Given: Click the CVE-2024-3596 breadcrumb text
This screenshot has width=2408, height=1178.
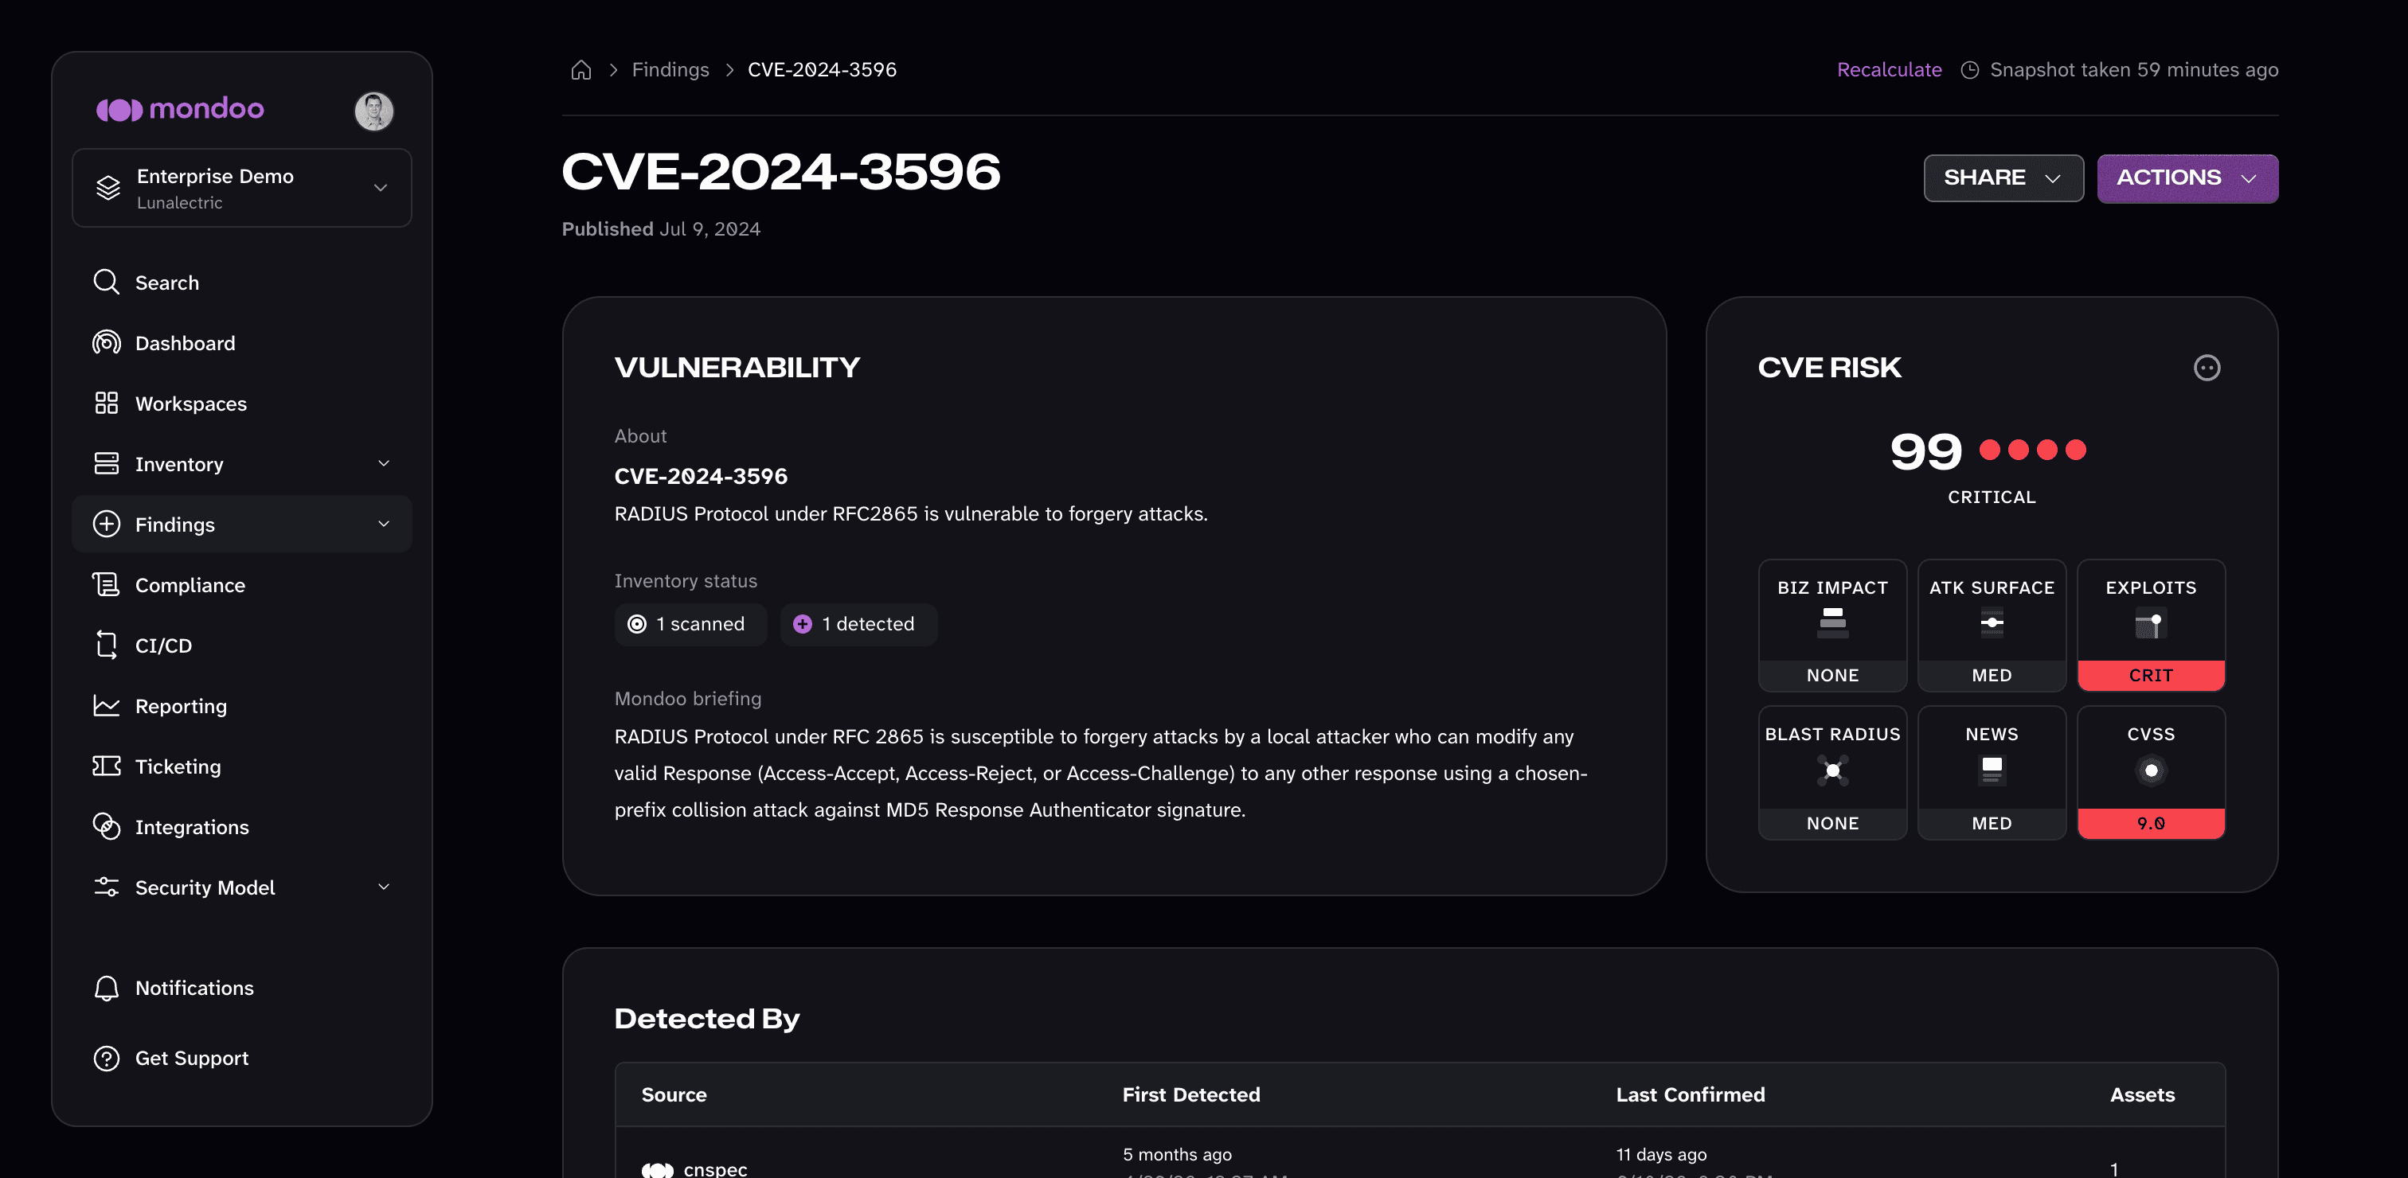Looking at the screenshot, I should pos(821,70).
